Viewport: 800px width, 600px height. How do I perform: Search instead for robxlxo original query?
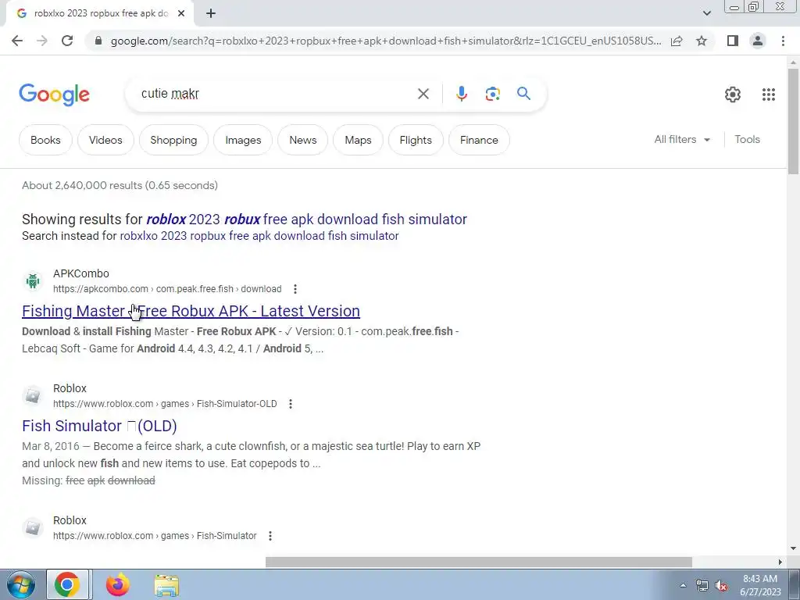[259, 236]
